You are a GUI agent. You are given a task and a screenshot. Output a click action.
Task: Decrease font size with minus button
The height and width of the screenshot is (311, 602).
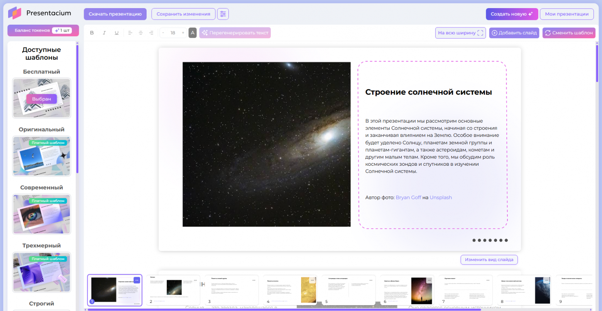[x=163, y=33]
